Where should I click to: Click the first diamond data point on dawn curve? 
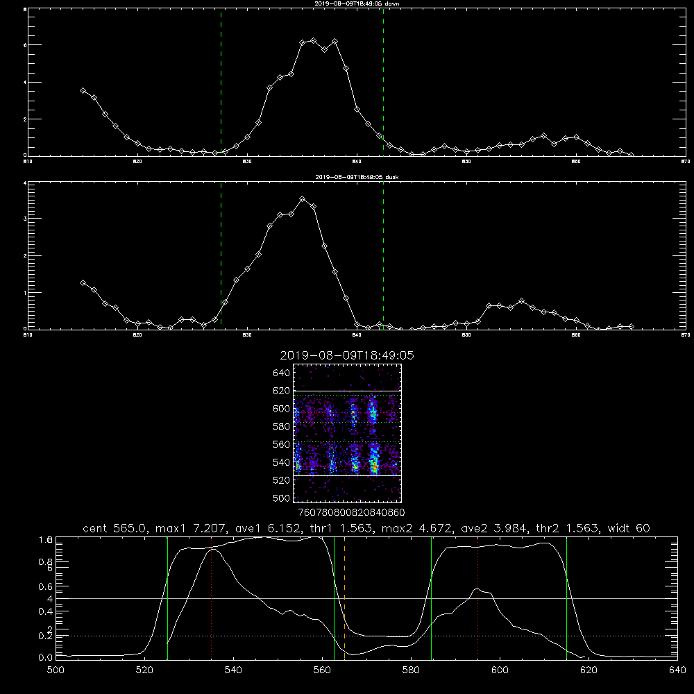click(83, 90)
